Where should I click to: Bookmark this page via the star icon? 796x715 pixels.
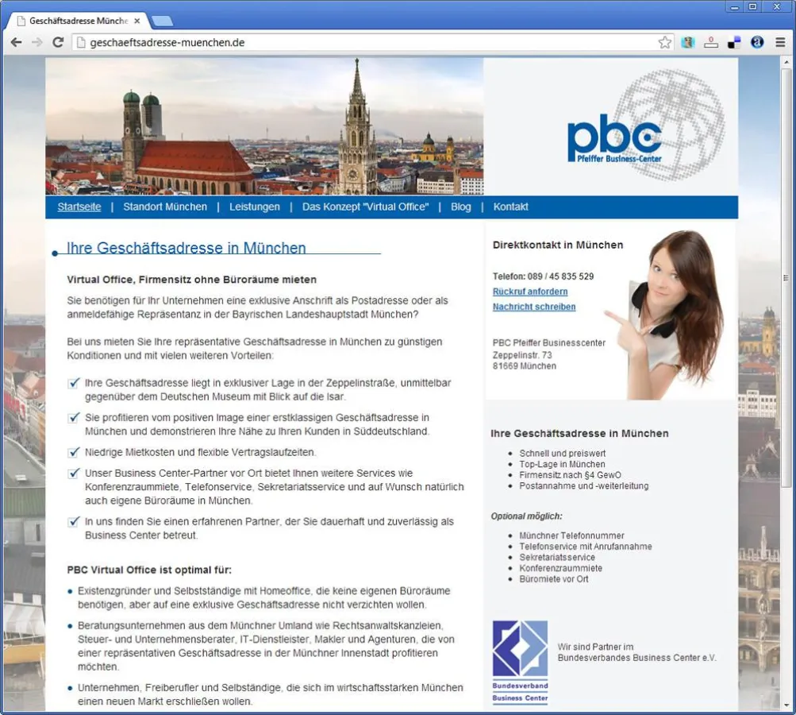click(665, 41)
